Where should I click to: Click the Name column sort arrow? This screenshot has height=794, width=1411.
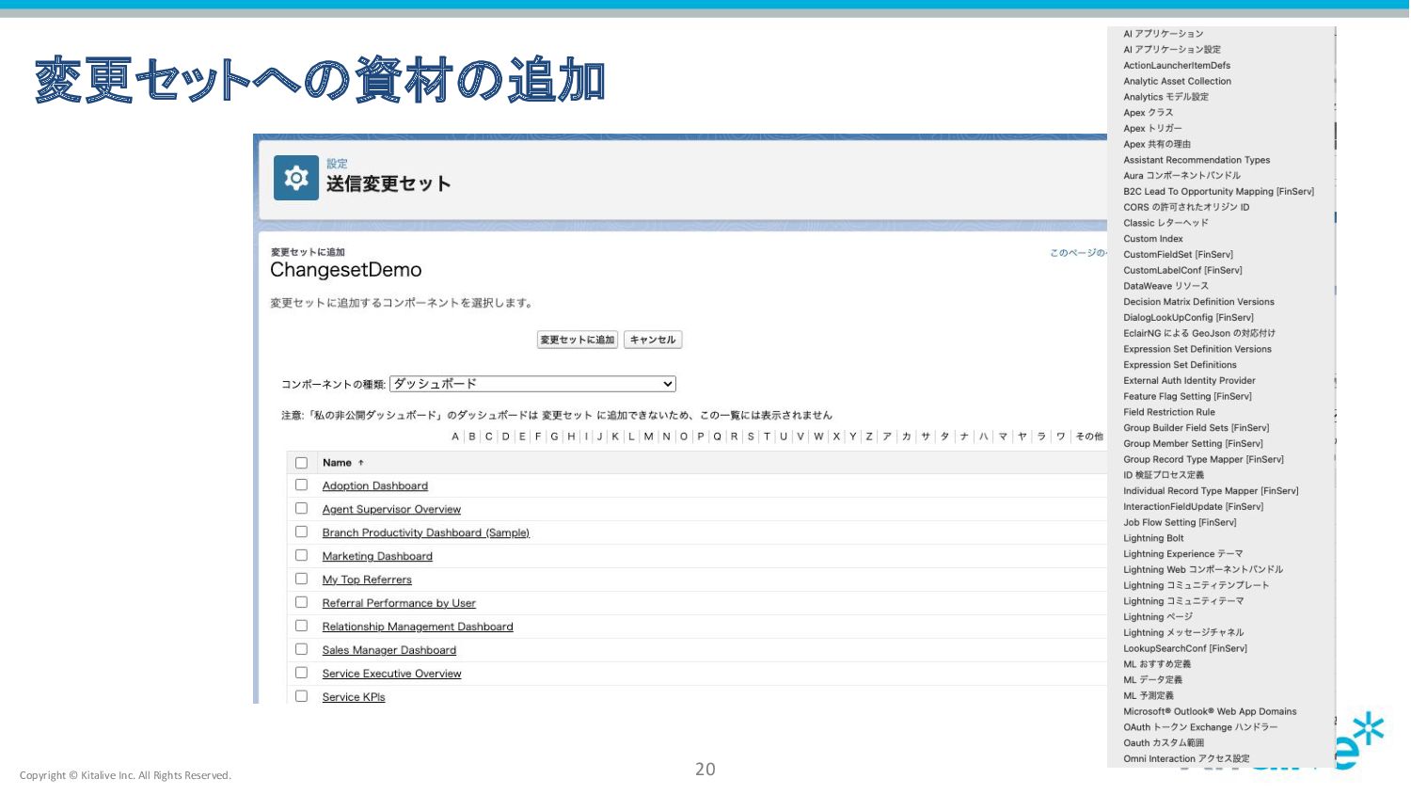point(361,463)
